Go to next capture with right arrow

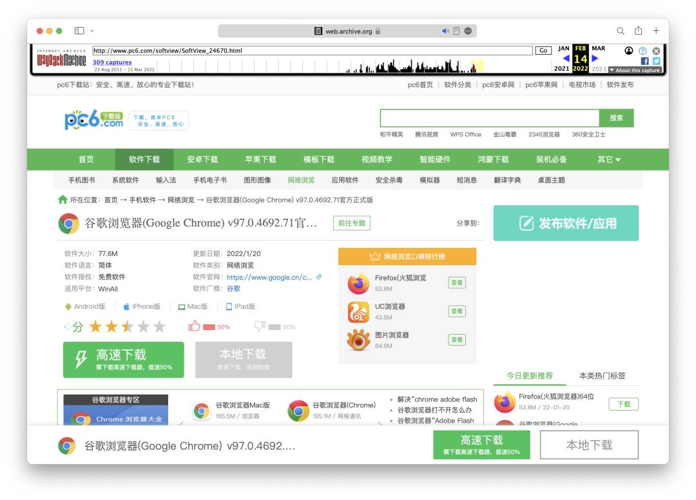(x=595, y=58)
